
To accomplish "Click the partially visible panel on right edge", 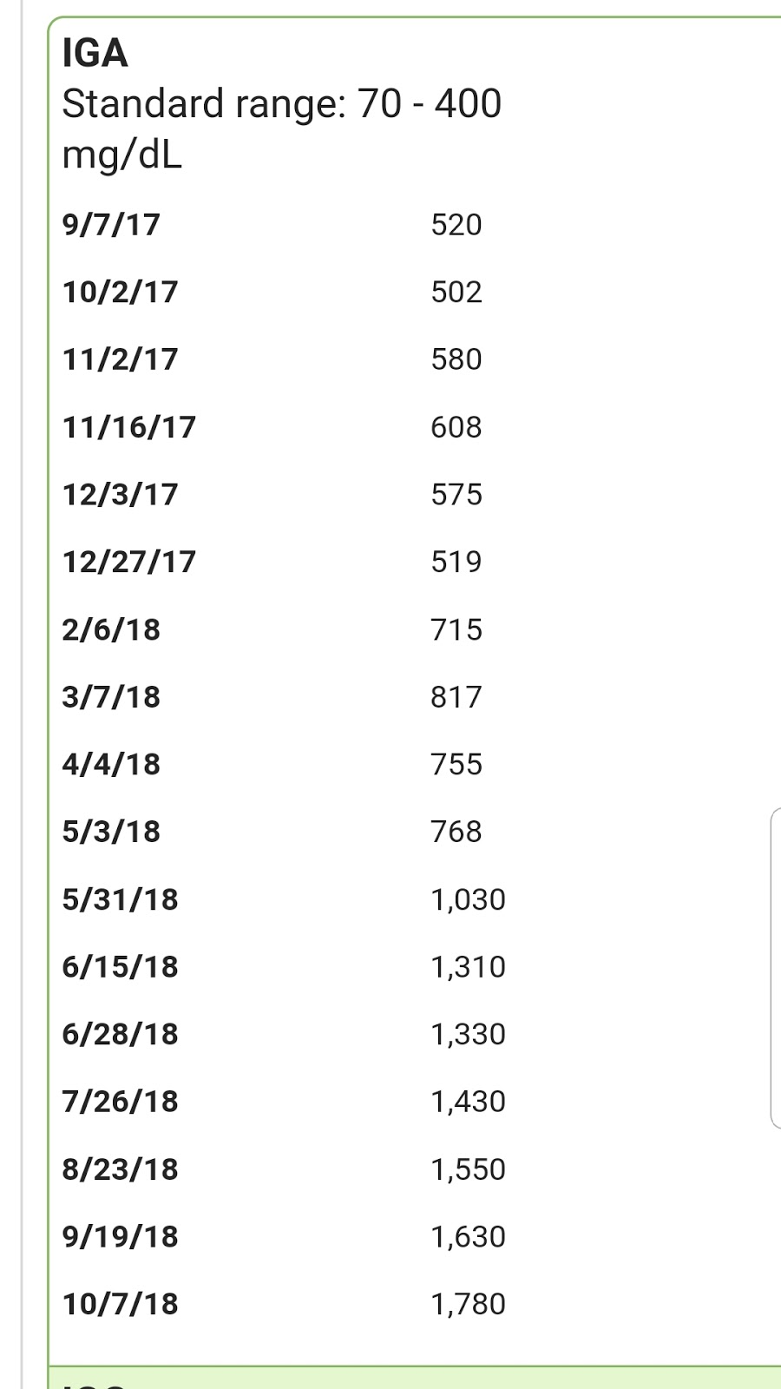I will tap(775, 968).
